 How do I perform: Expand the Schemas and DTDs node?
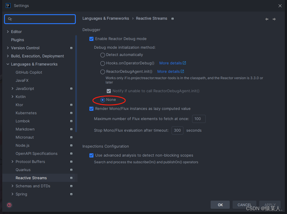(x=12, y=186)
